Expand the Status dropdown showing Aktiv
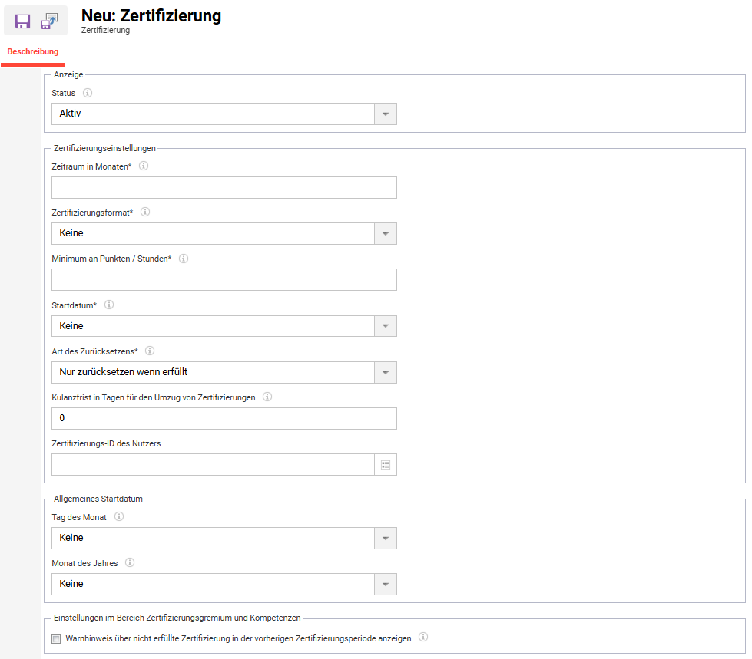 click(x=224, y=114)
